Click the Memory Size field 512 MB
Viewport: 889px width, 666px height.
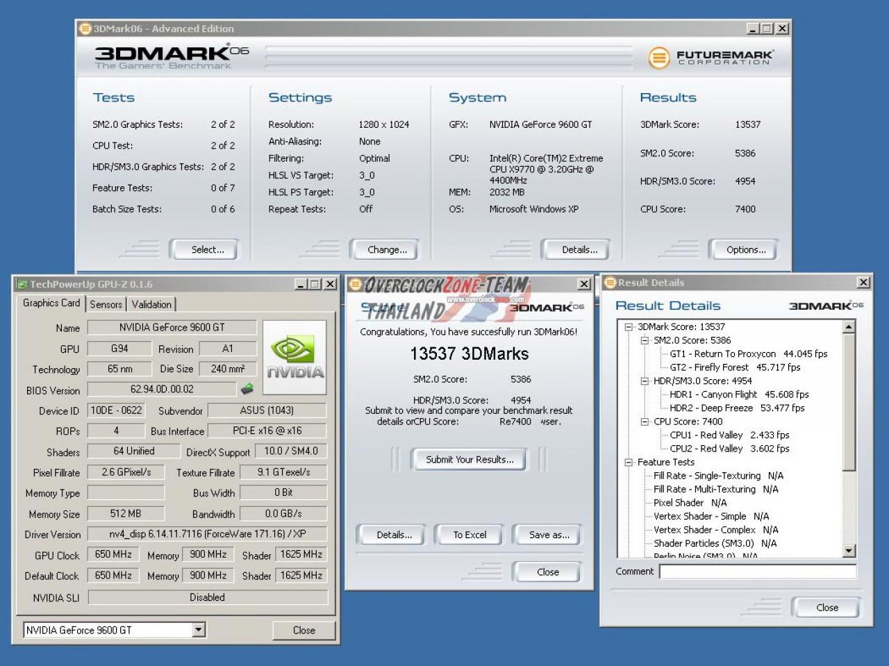[x=125, y=513]
